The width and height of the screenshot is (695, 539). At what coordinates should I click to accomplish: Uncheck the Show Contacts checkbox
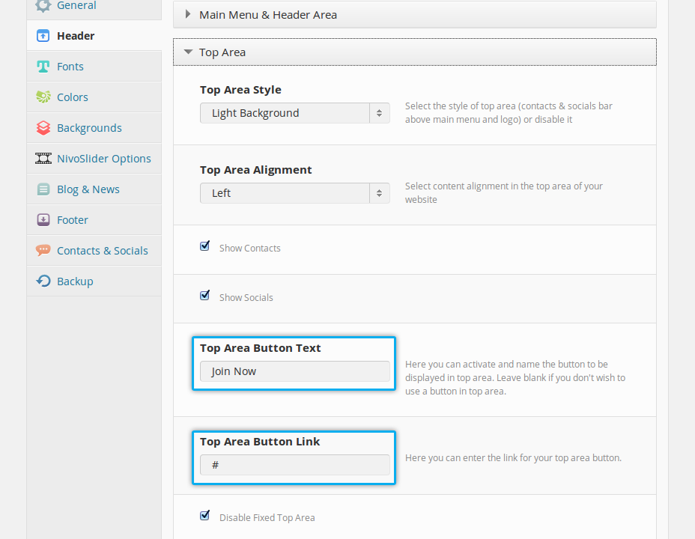(x=204, y=246)
